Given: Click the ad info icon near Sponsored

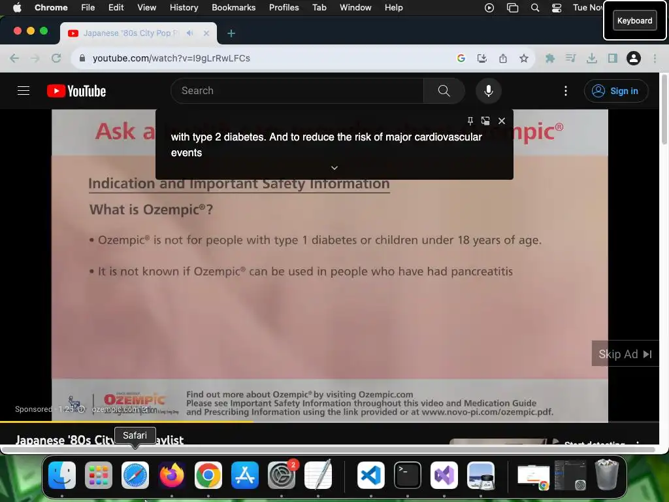Looking at the screenshot, I should 82,409.
